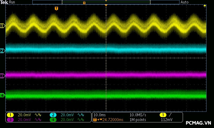This screenshot has height=128, width=214.
Task: Click the channel 4 bandwidth limit icon
Action: [x=81, y=120]
